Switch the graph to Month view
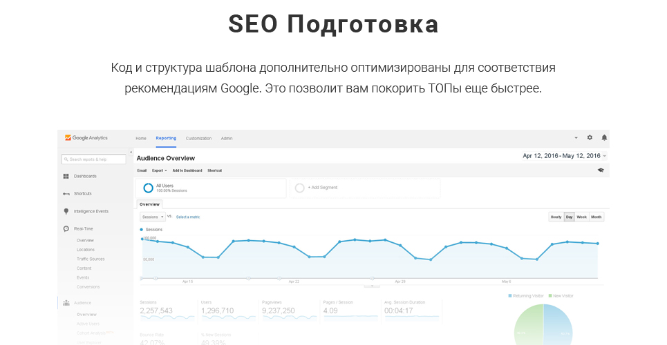The image size is (667, 345). (596, 217)
